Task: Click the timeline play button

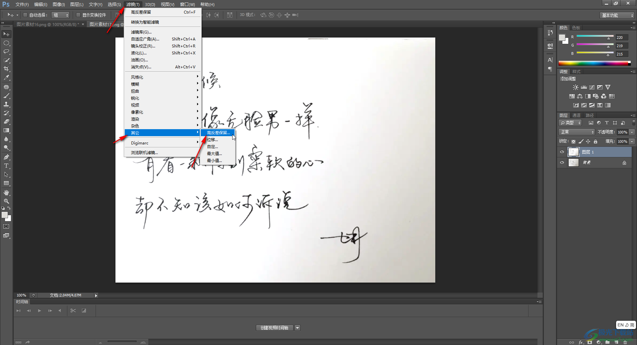Action: click(x=39, y=311)
